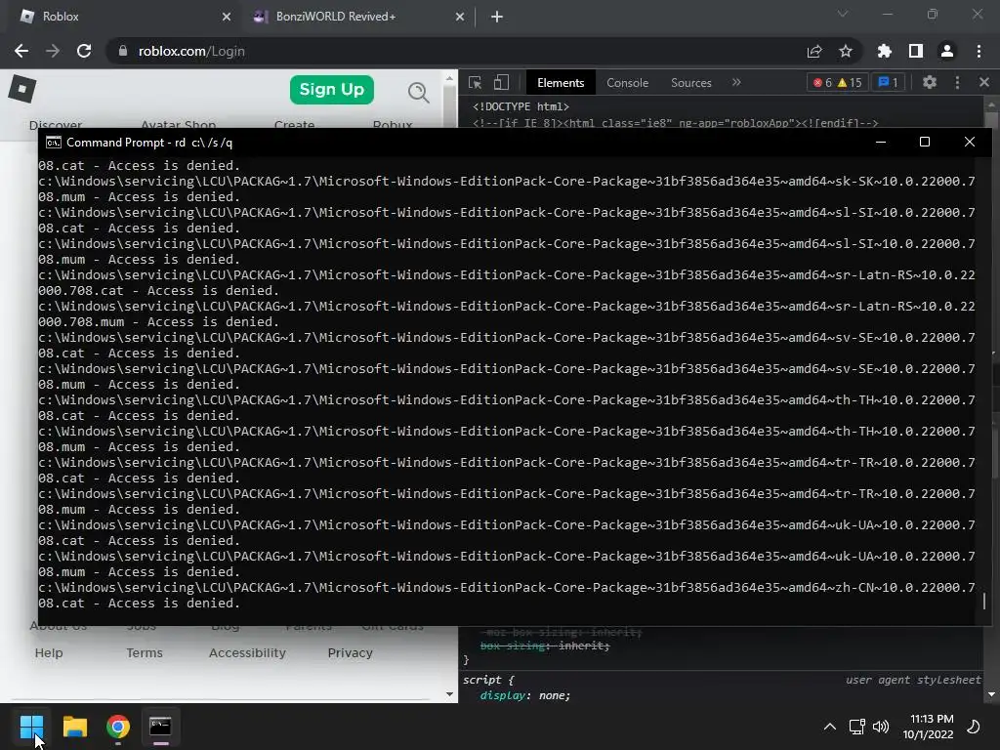Image resolution: width=1000 pixels, height=750 pixels.
Task: Click the 'script {' selector in styles
Action: [488, 680]
